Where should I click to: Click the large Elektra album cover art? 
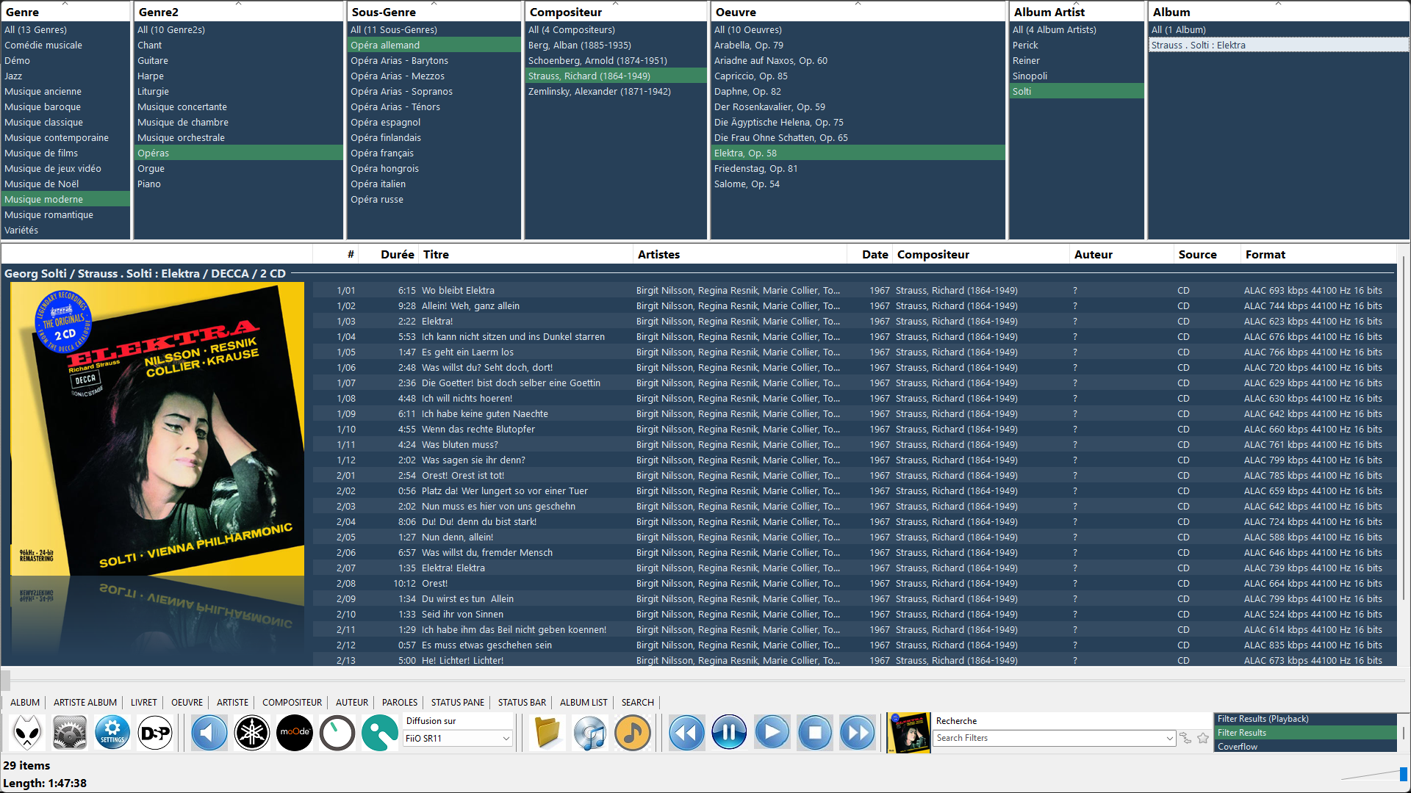[x=157, y=429]
